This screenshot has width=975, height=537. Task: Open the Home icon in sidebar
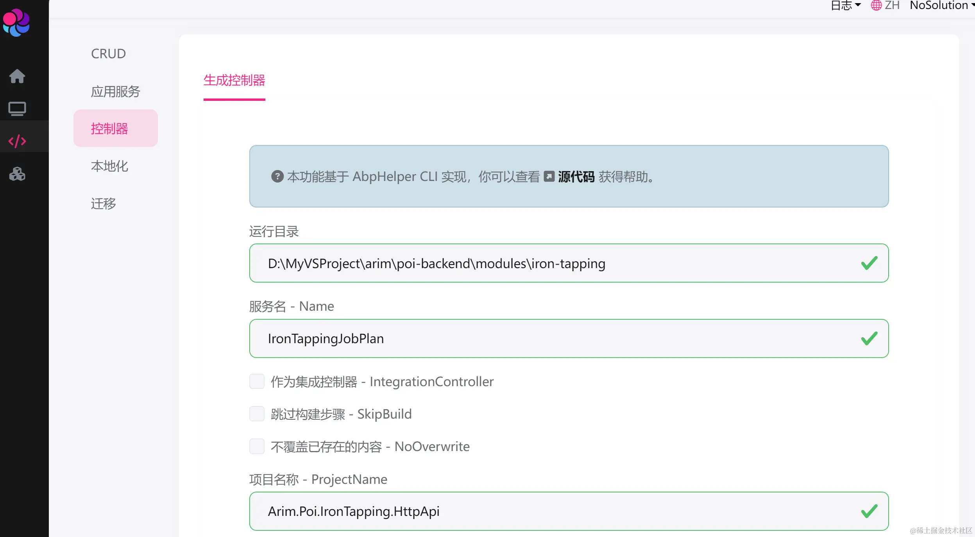[x=17, y=76]
